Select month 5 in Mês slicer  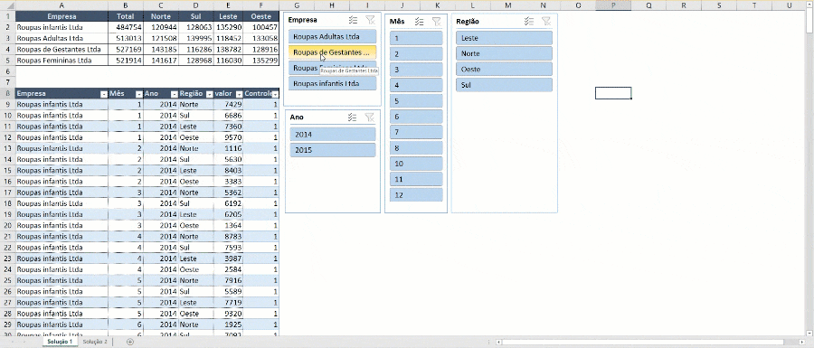(x=416, y=100)
